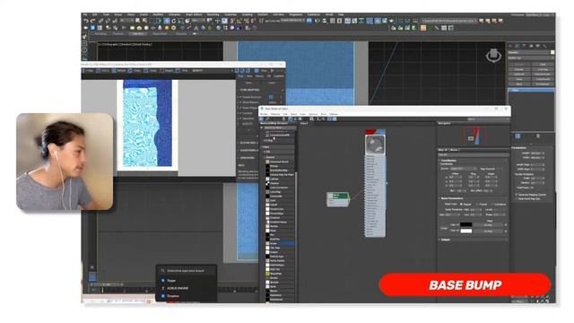Toggle the Percent Snap button

(247, 21)
